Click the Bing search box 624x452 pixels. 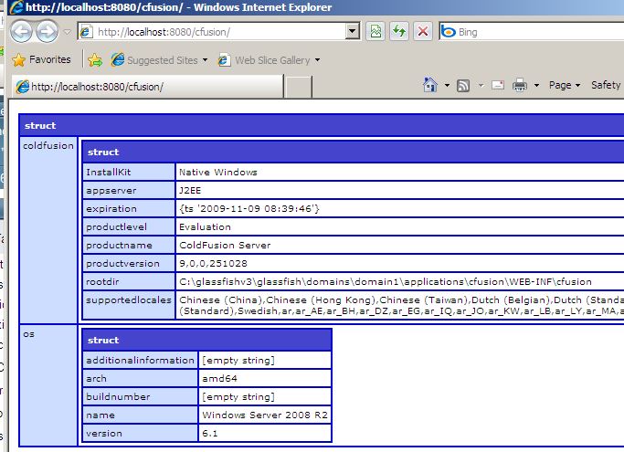pos(532,32)
